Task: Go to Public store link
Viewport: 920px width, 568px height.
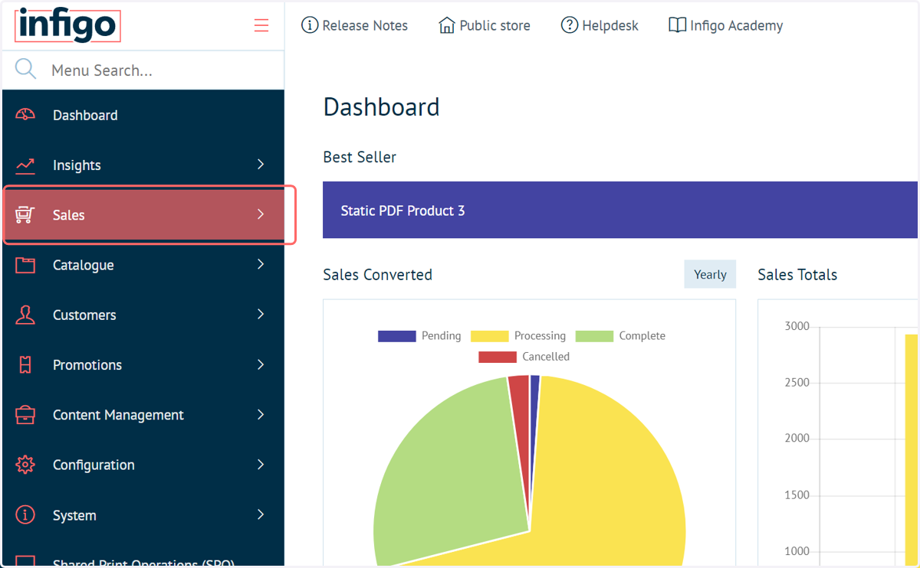Action: coord(495,25)
